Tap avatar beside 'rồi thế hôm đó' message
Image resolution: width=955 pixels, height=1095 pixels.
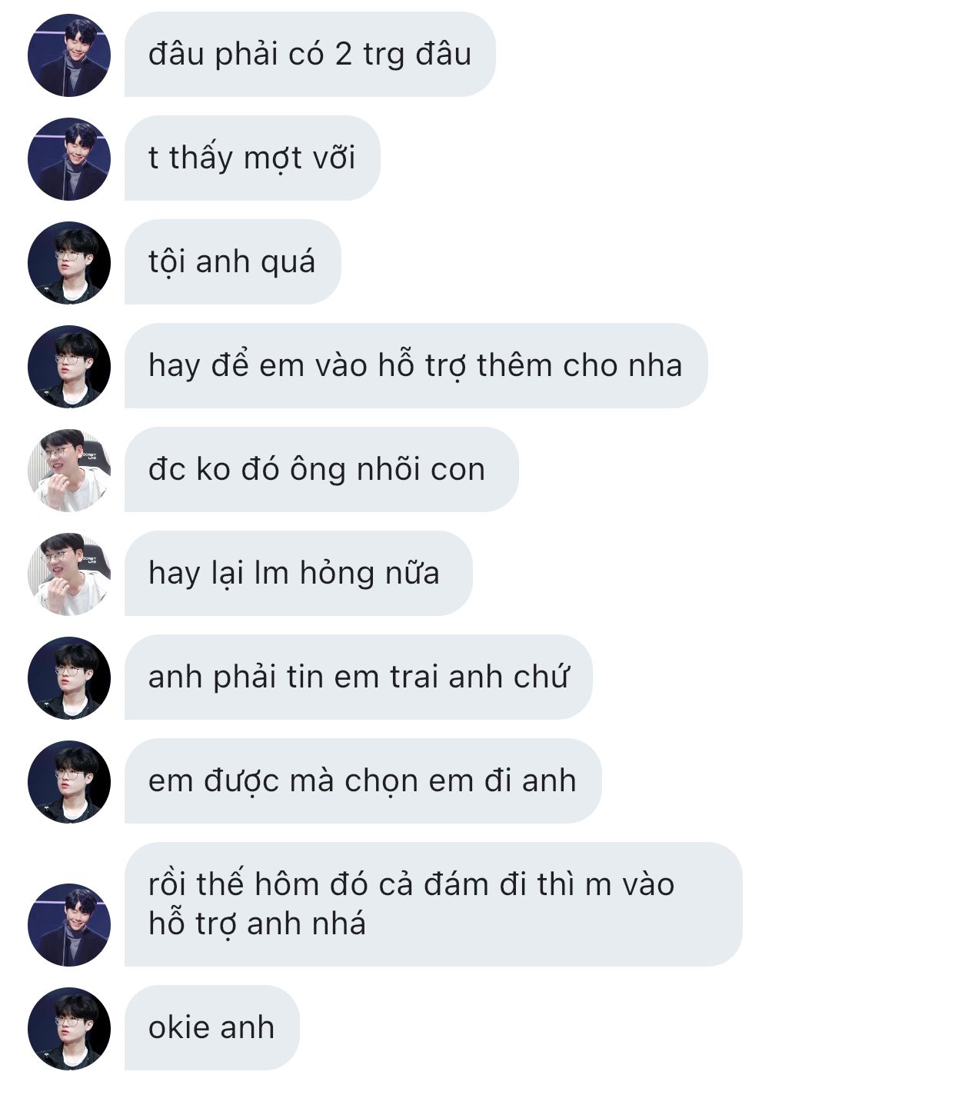(69, 925)
